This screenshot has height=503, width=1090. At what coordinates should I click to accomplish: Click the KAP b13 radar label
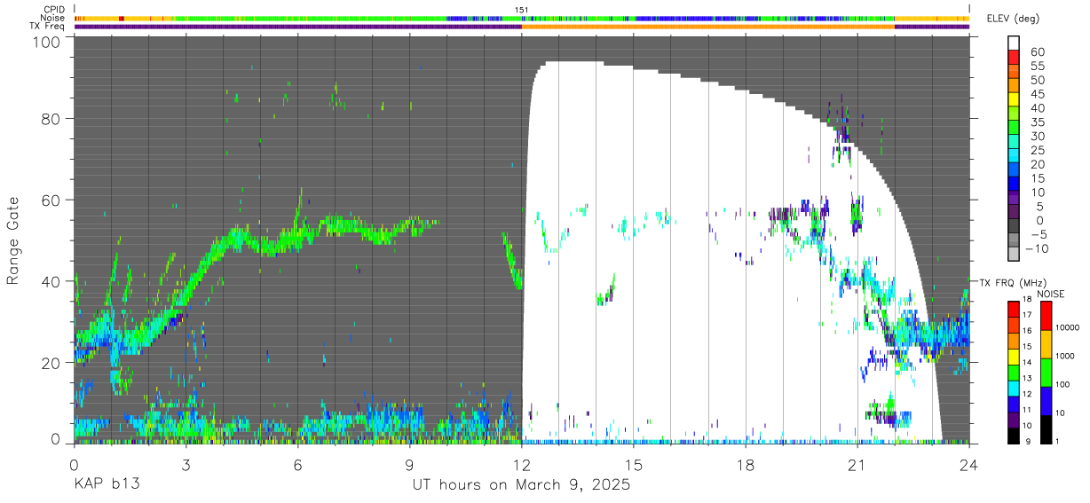[106, 485]
